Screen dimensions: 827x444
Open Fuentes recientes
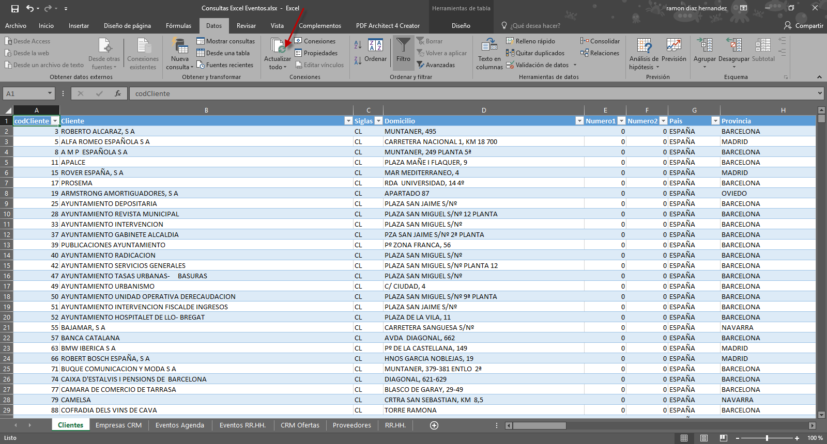click(x=225, y=65)
